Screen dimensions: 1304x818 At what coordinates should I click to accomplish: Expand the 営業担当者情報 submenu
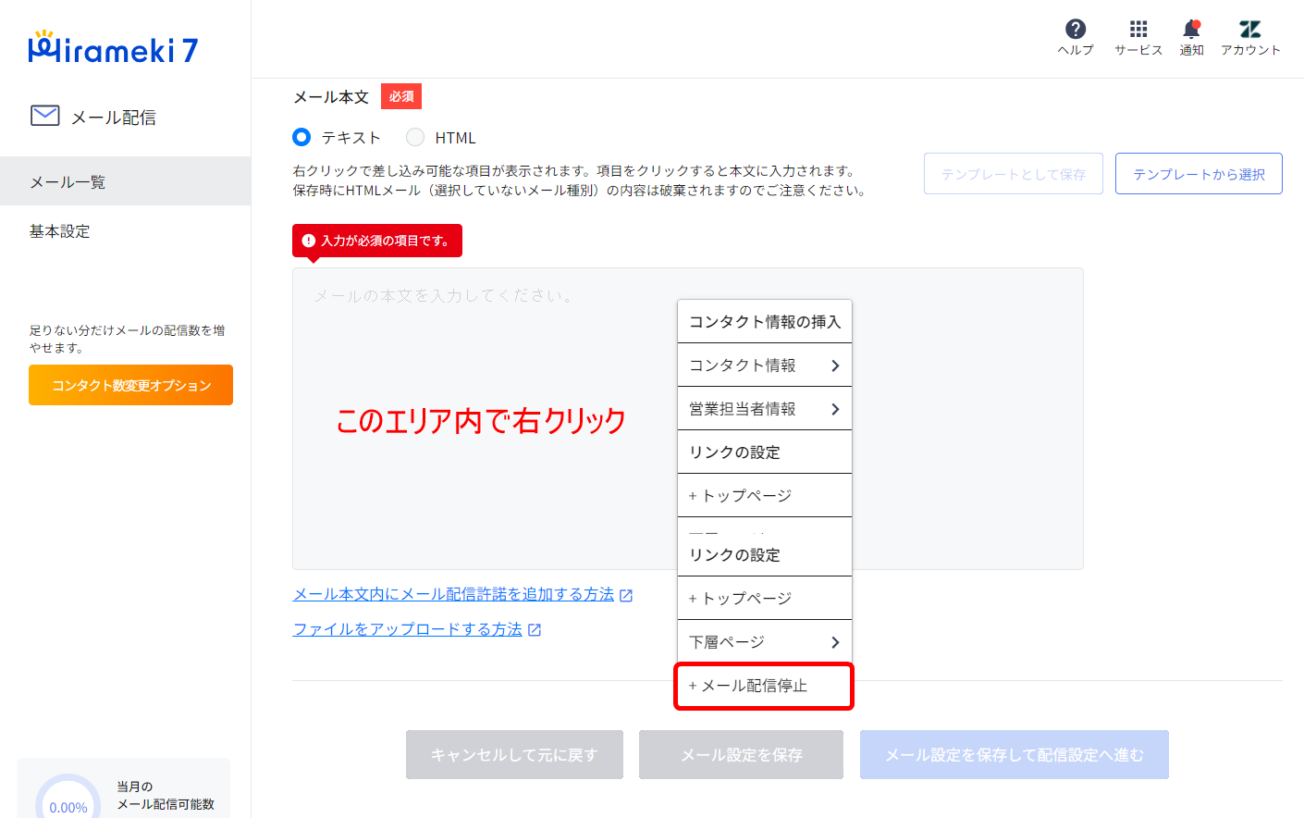(x=764, y=409)
